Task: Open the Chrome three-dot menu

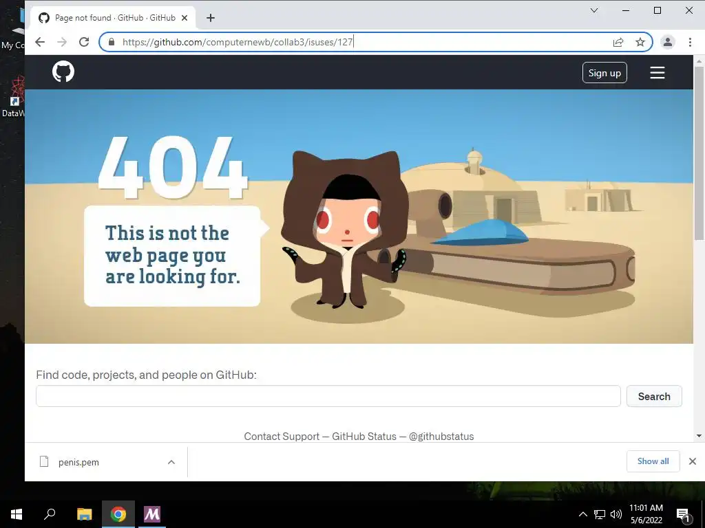Action: tap(690, 42)
